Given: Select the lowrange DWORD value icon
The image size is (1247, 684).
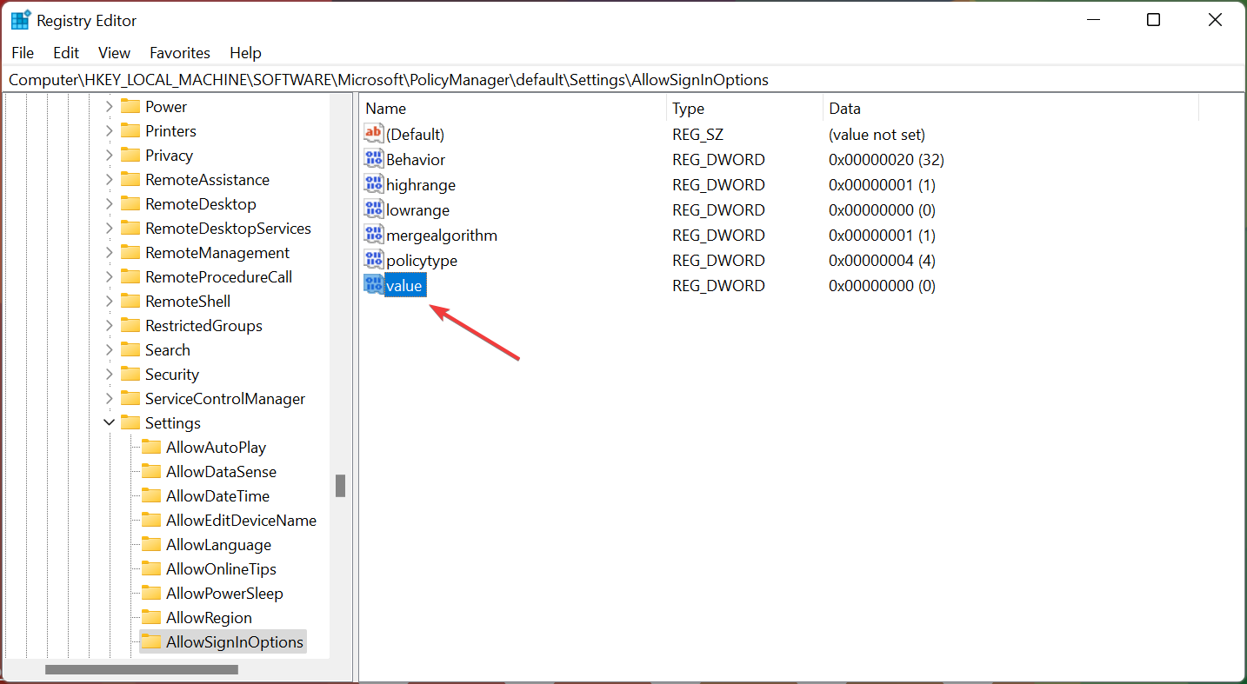Looking at the screenshot, I should 374,209.
